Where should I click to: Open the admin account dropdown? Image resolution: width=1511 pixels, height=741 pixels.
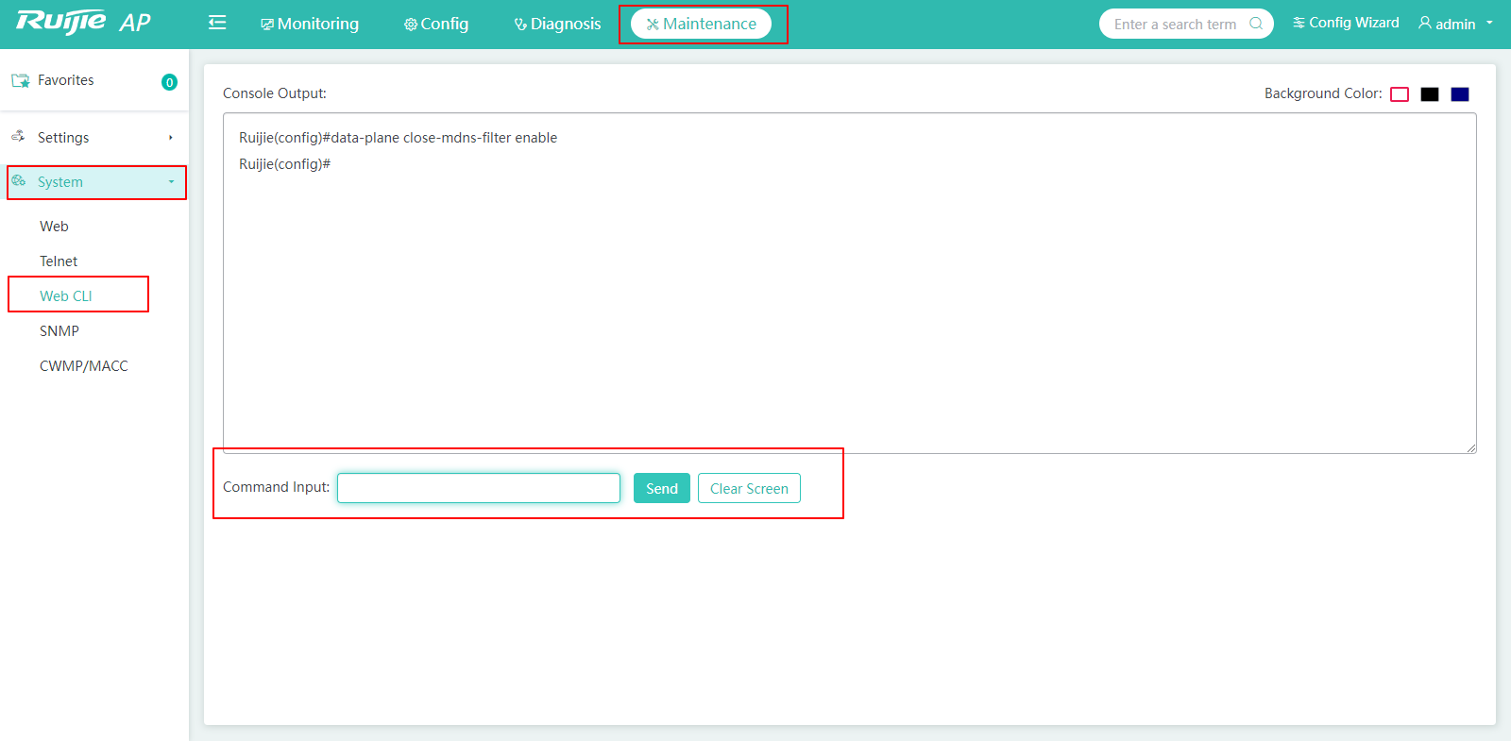(1489, 23)
